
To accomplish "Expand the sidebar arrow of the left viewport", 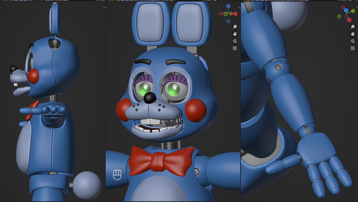I will pyautogui.click(x=104, y=7).
